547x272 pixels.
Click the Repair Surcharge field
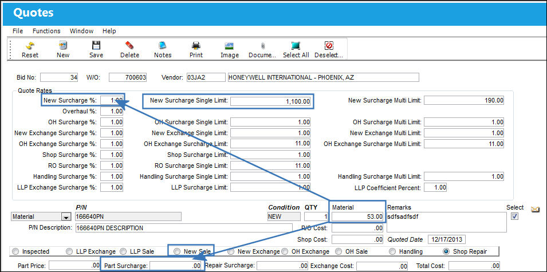tap(282, 266)
